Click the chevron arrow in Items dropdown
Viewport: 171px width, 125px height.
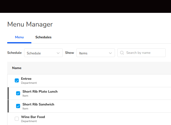pos(110,53)
